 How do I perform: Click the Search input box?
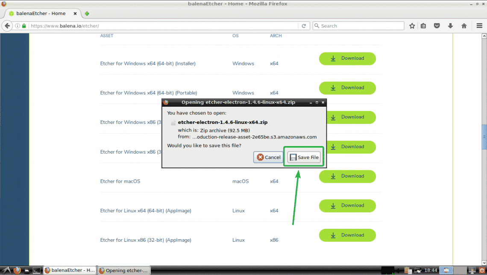[358, 26]
